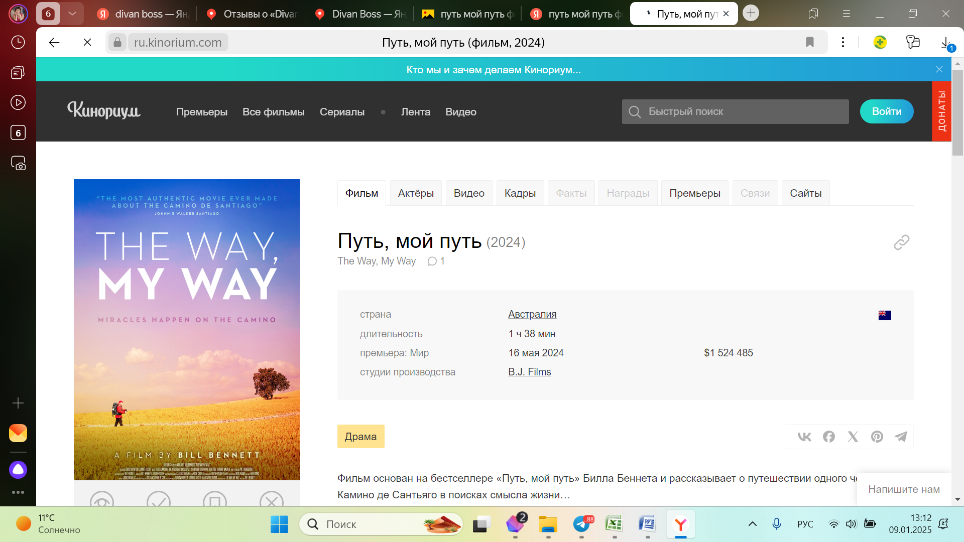Open the browser three-dot menu
964x542 pixels.
[843, 42]
